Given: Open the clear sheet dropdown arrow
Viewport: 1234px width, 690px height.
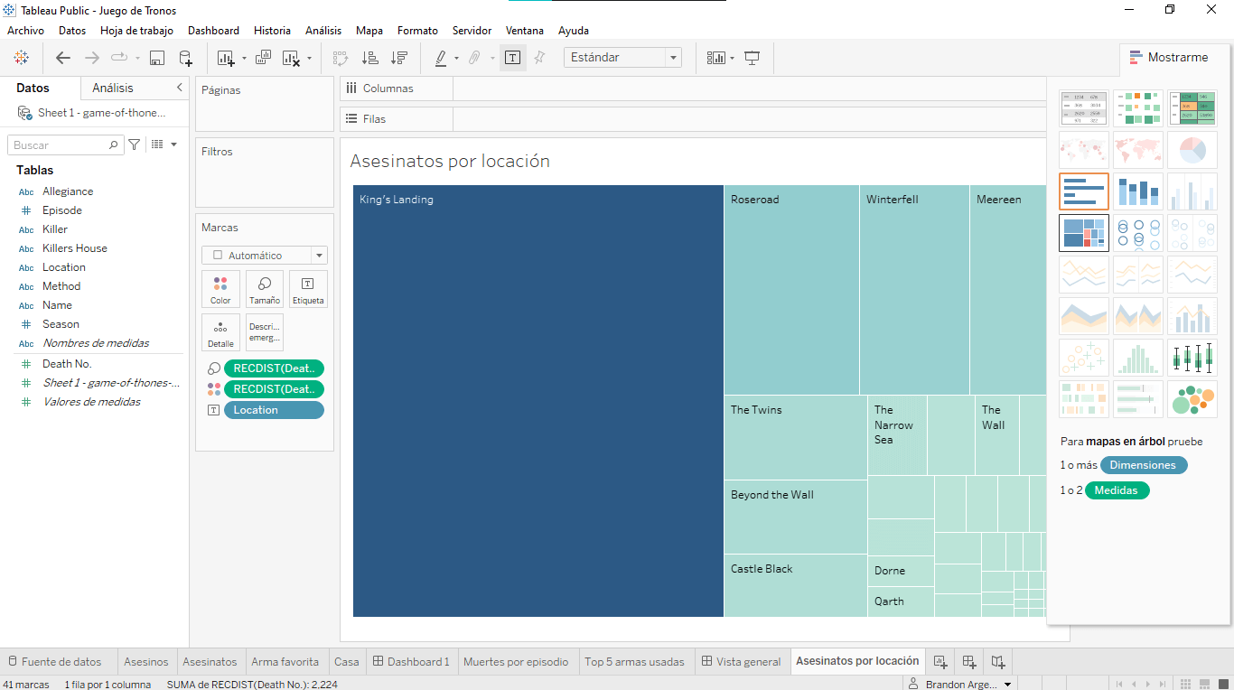Looking at the screenshot, I should [309, 59].
